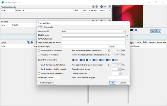Click Auto logos button
This screenshot has width=167, height=106.
click(x=139, y=42)
